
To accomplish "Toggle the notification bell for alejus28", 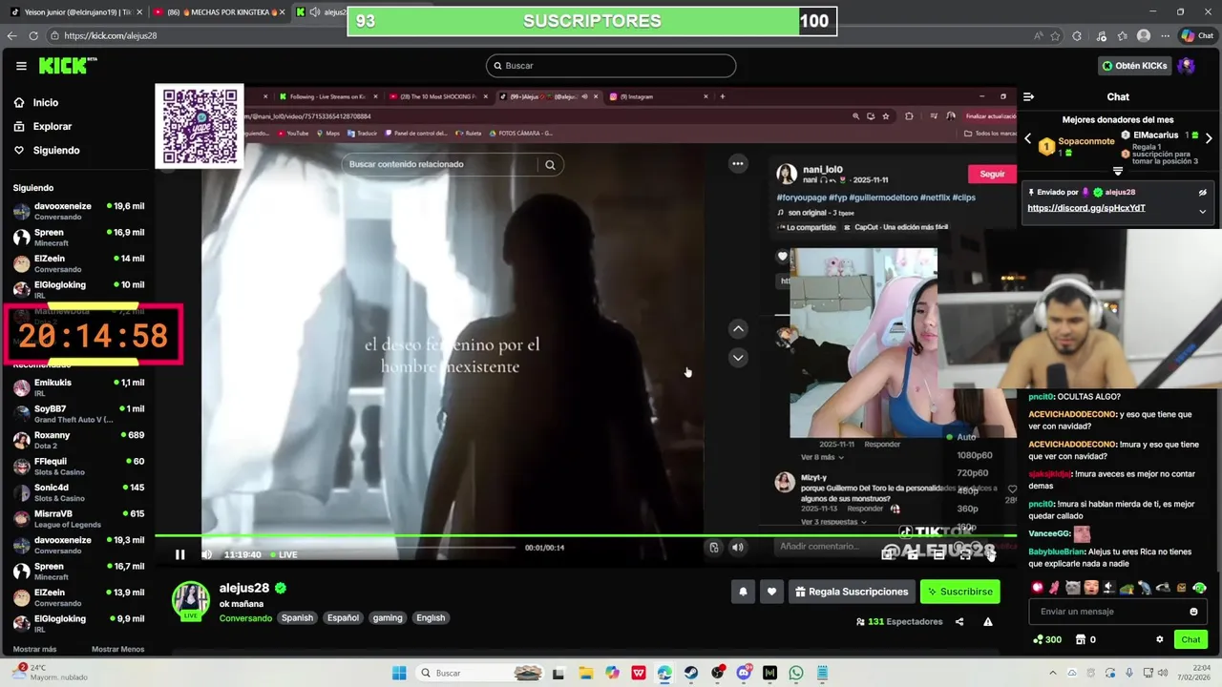I will click(743, 592).
